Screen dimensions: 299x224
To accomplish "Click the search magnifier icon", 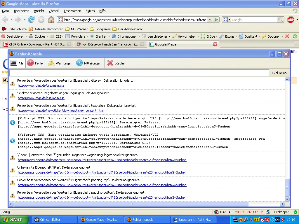I will [x=280, y=20].
